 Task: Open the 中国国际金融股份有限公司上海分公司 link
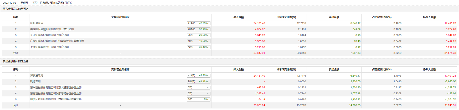pyautogui.click(x=52, y=29)
